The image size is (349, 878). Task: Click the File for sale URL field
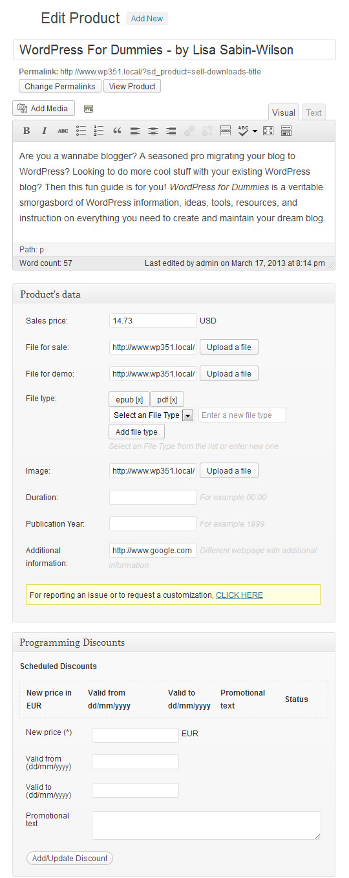(153, 347)
